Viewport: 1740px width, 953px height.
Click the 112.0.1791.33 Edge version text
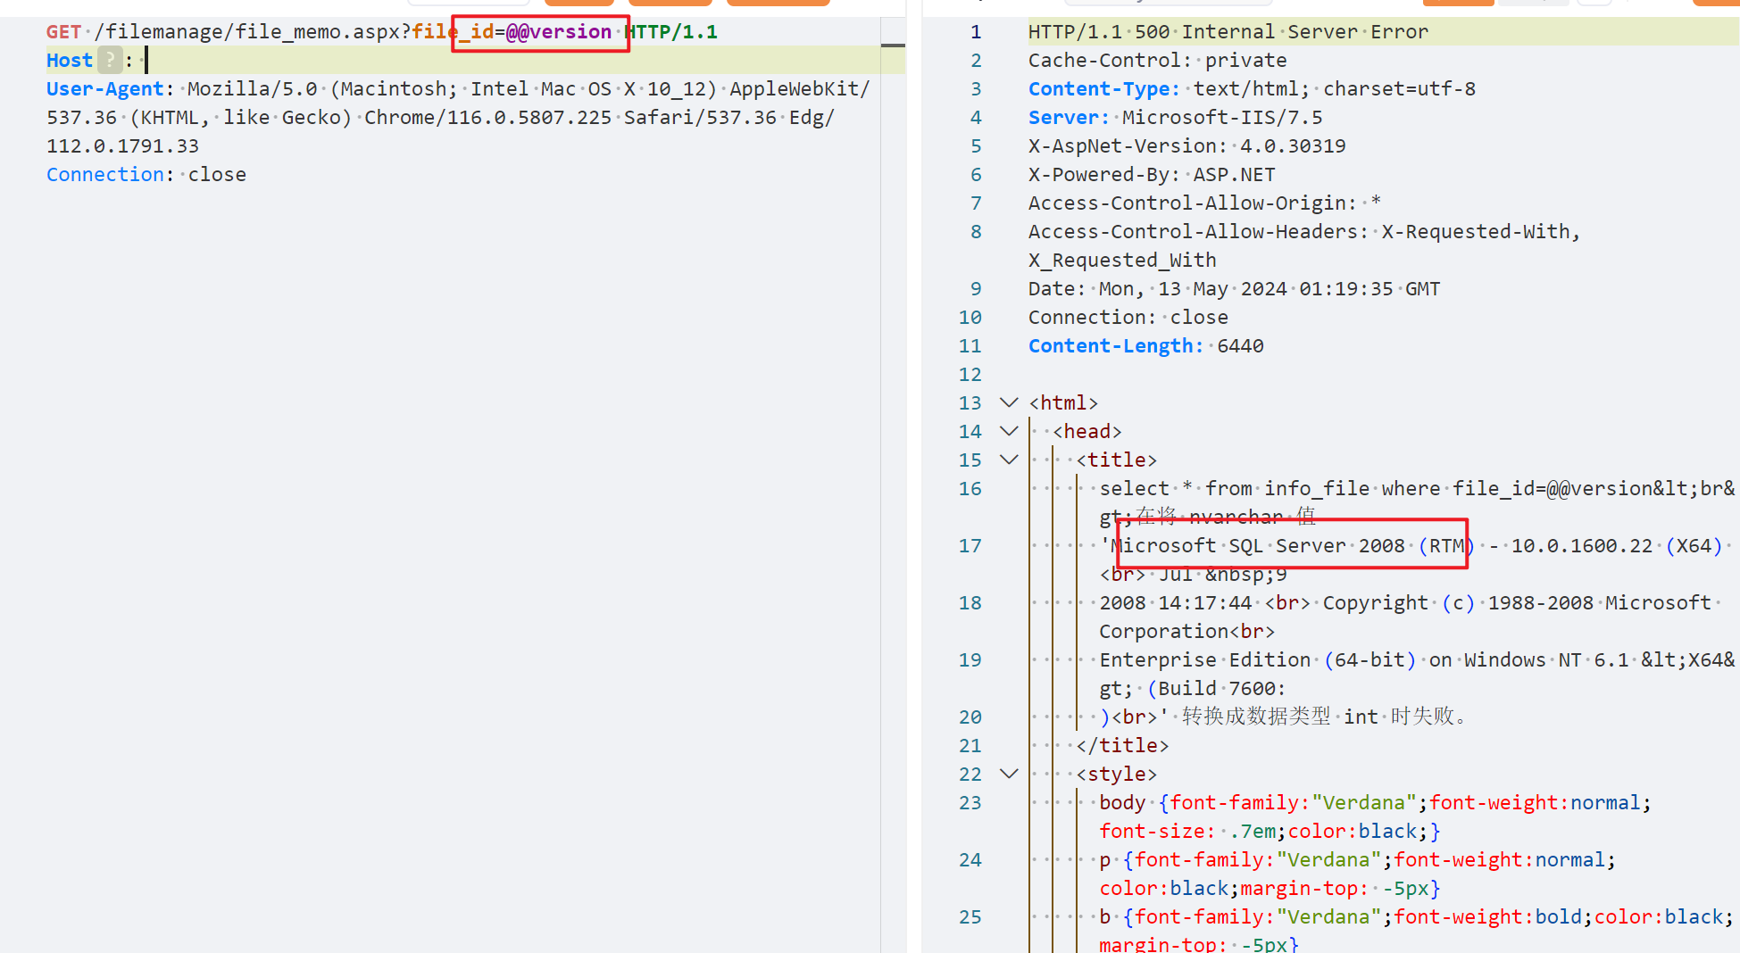pyautogui.click(x=123, y=146)
